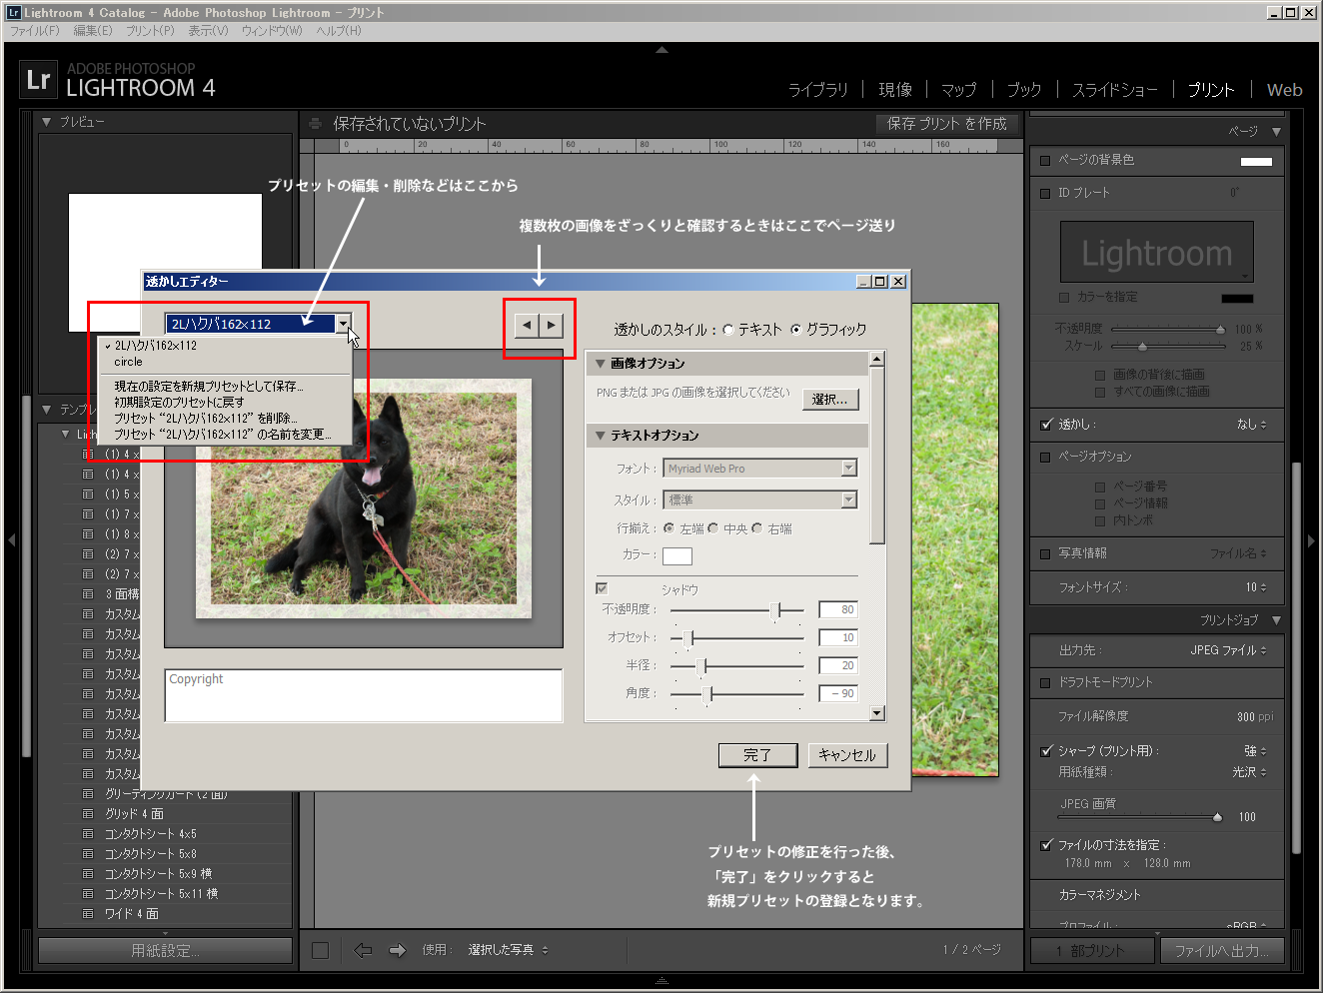Open the watermark preset dropdown 2Lハクバ162×112

coord(343,324)
